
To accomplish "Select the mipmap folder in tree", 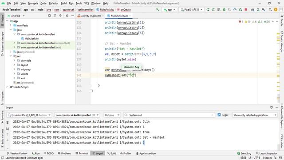I will coord(26,69).
